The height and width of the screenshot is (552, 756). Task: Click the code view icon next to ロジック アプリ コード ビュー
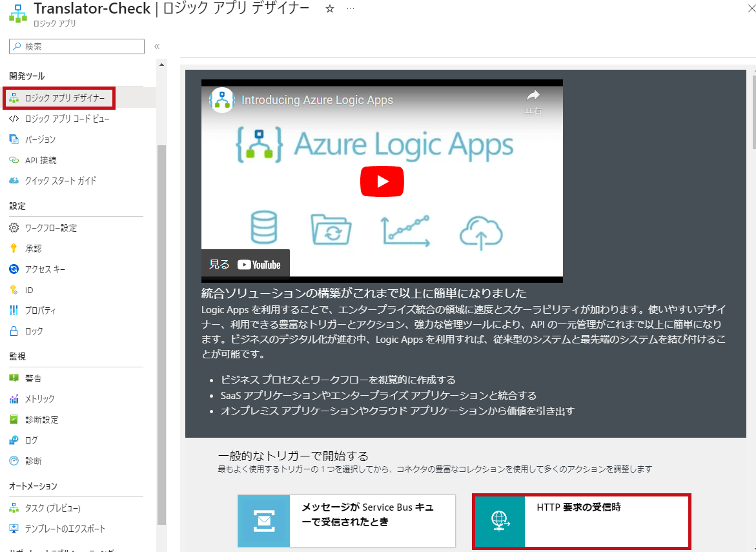(x=14, y=119)
